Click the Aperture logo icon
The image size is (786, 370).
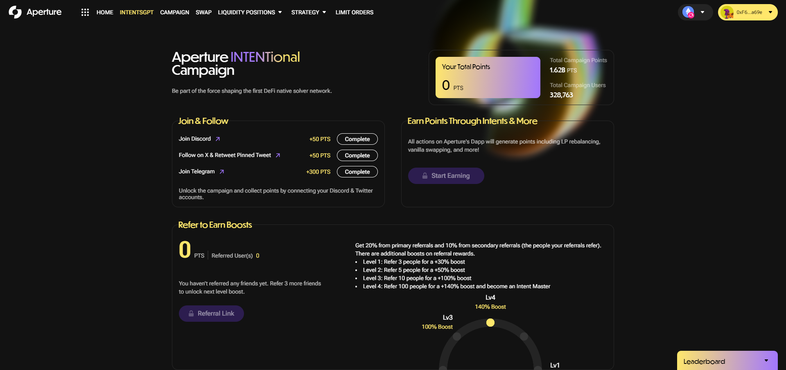[15, 12]
